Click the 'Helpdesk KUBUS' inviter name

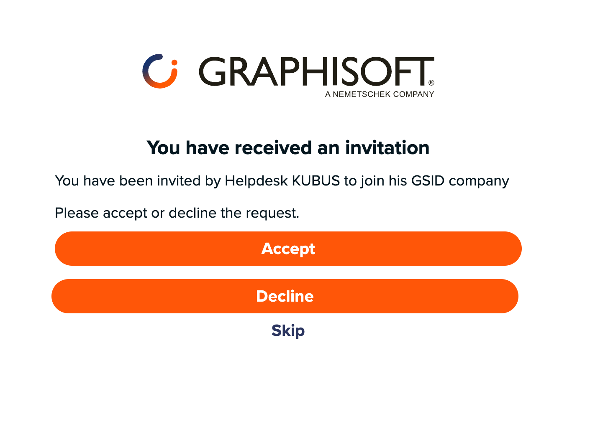[x=282, y=181]
